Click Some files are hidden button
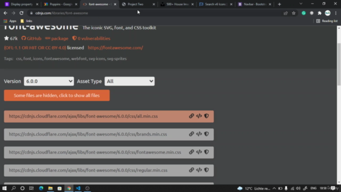 coord(57,95)
